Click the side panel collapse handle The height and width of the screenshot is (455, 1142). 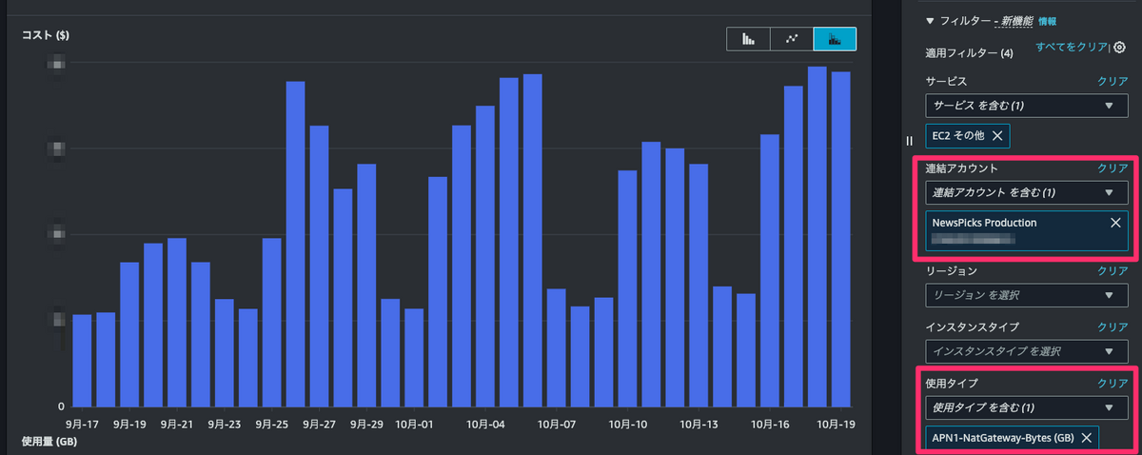click(909, 140)
